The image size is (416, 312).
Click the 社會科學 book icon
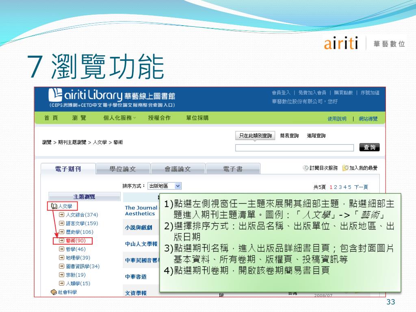point(54,292)
